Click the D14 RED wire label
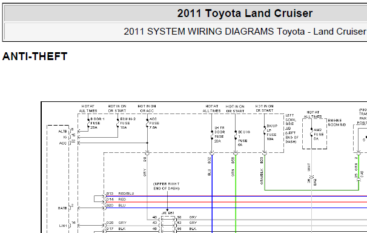 point(116,199)
